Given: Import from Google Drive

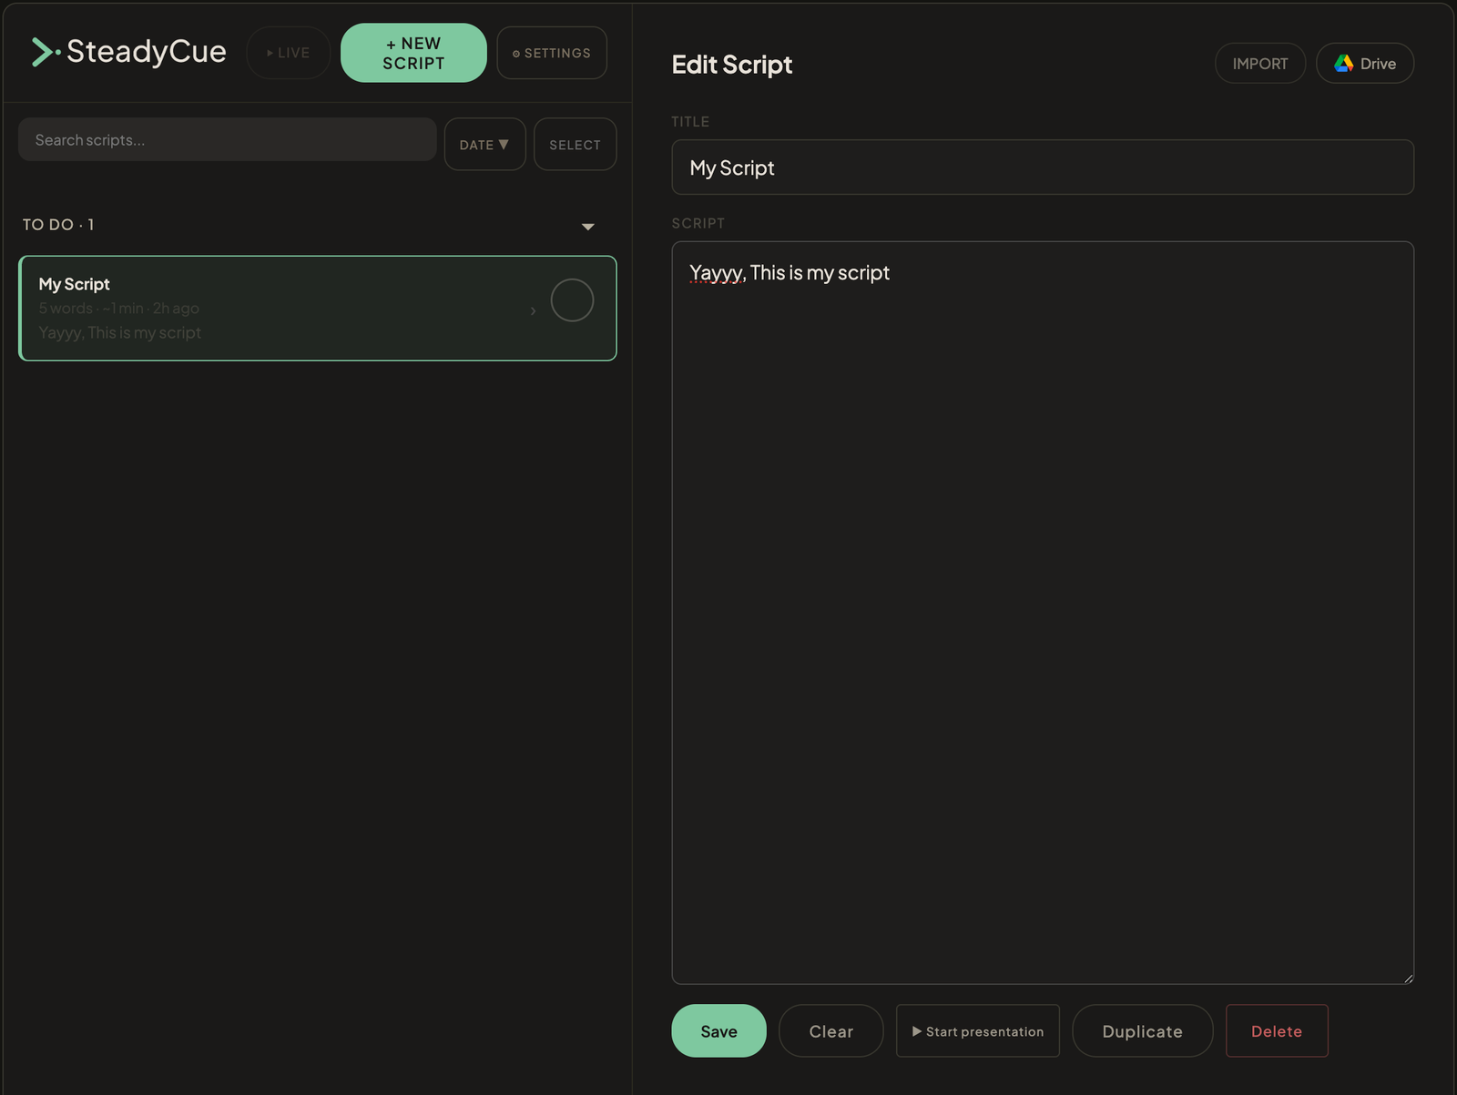Looking at the screenshot, I should coord(1364,64).
